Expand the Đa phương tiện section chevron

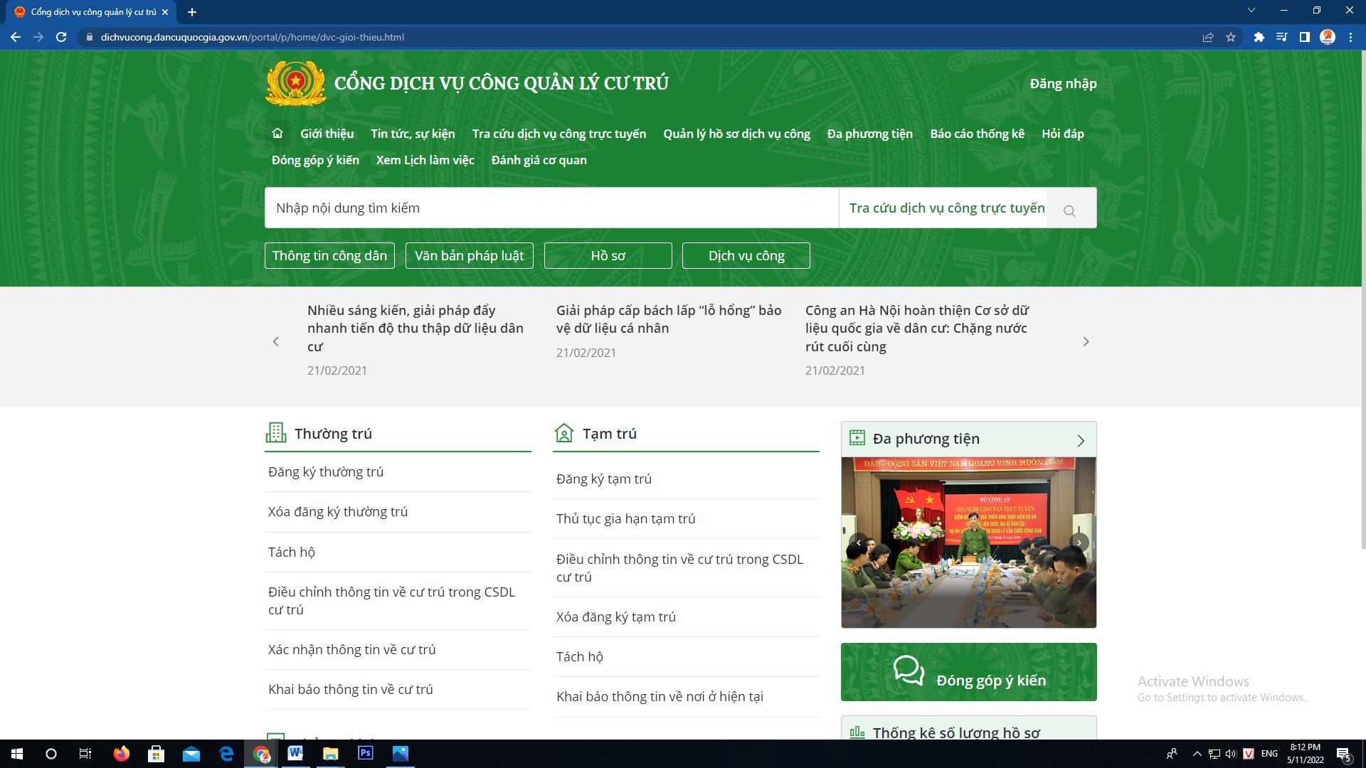point(1081,440)
